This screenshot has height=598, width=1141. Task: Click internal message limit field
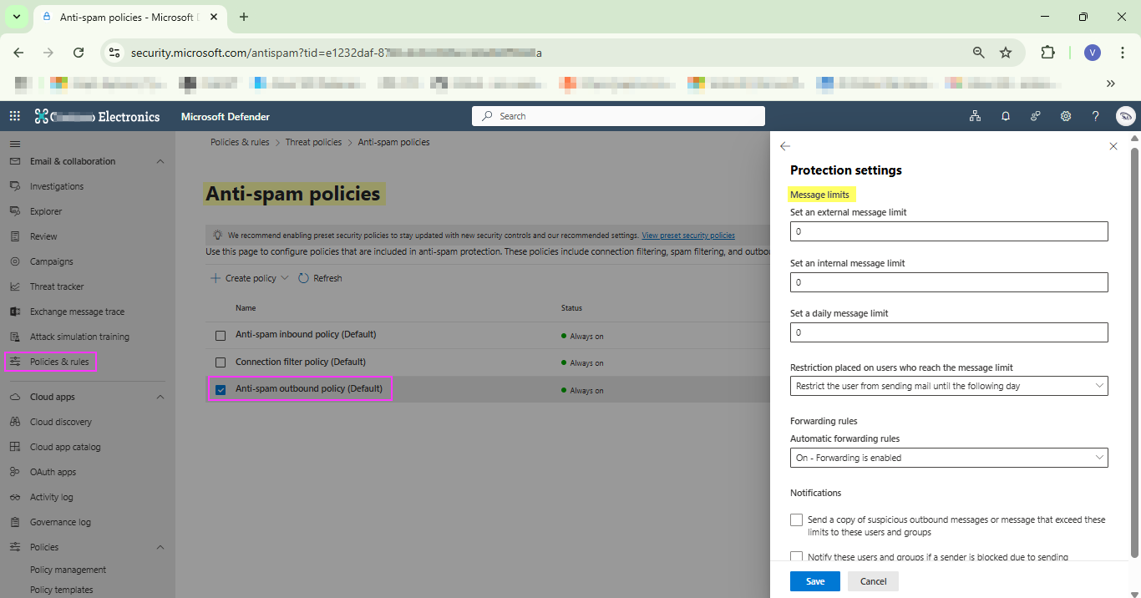pyautogui.click(x=949, y=282)
